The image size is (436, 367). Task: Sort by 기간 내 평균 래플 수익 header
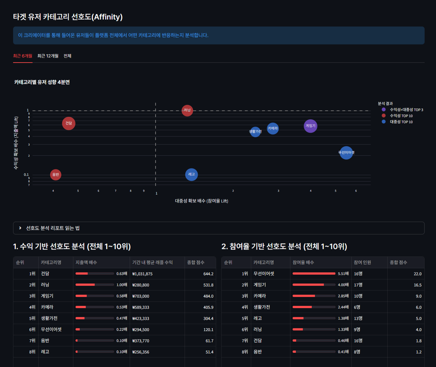pyautogui.click(x=152, y=262)
